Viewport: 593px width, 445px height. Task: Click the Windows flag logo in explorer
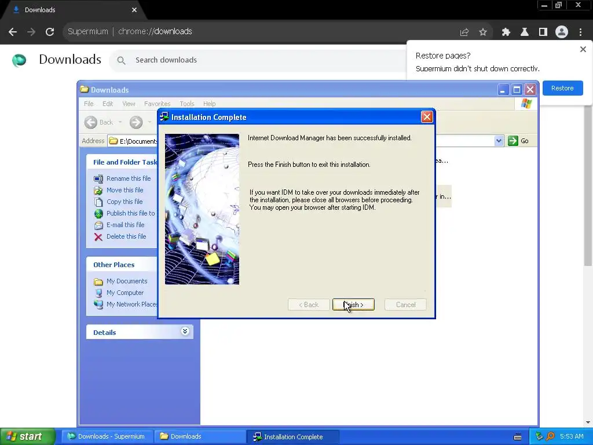[526, 104]
